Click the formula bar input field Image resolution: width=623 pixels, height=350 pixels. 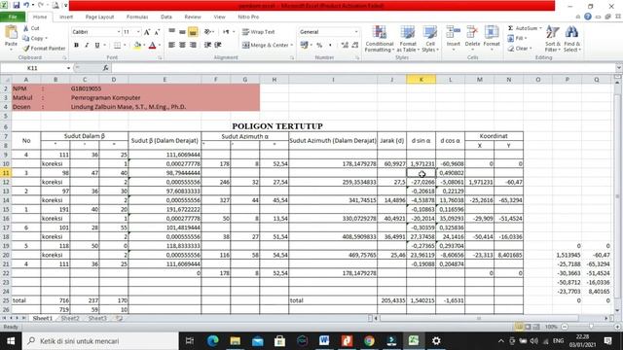[363, 68]
